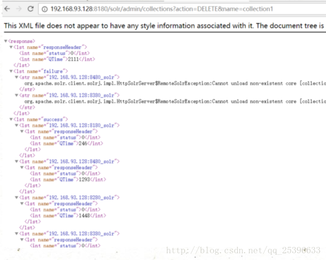
Task: Collapse responseHeader under 8180_solr
Action: (22, 131)
